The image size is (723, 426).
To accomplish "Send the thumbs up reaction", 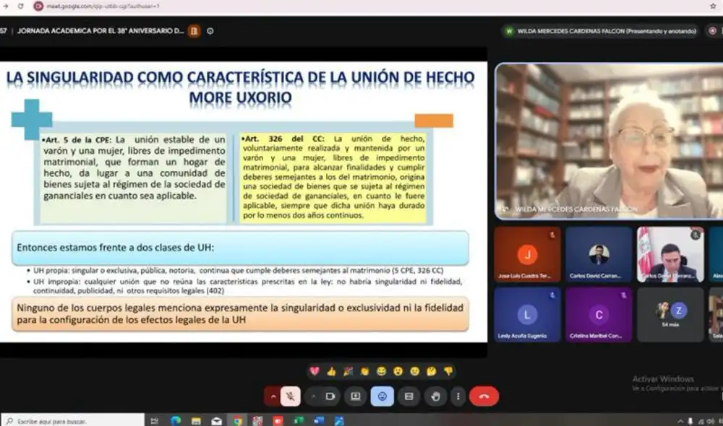I will click(x=331, y=371).
